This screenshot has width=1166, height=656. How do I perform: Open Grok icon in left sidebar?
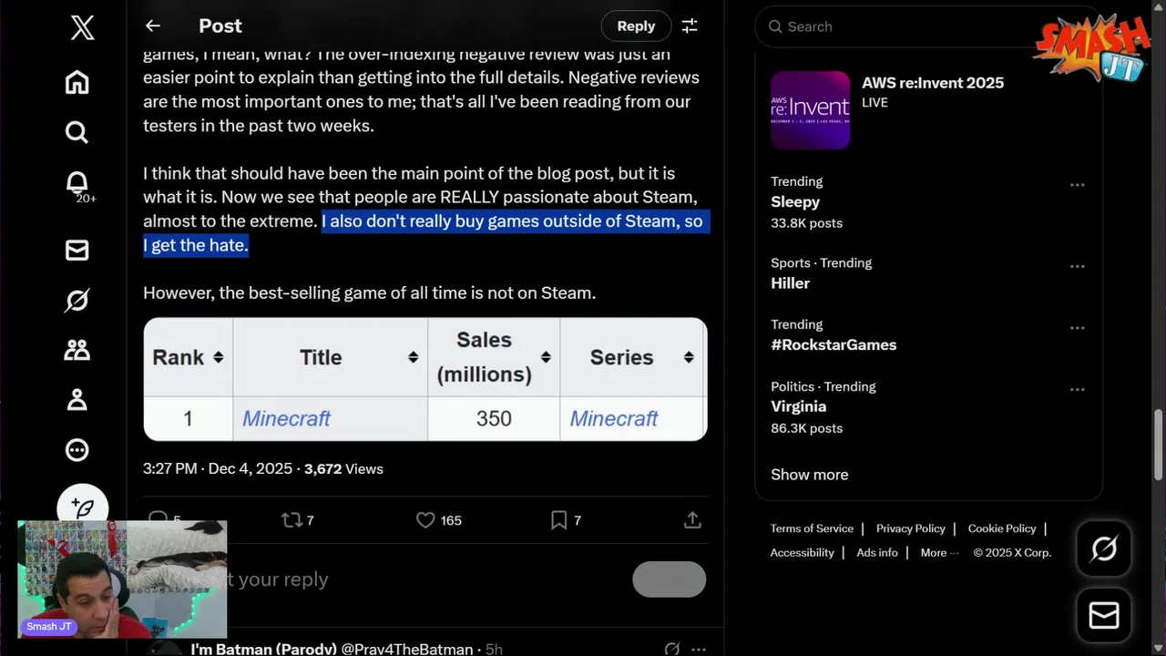(x=77, y=300)
